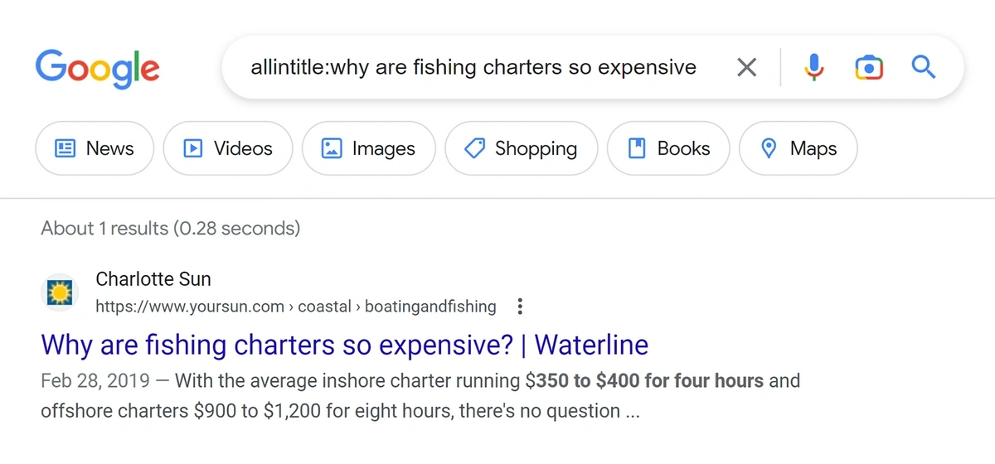Clear the search query with X icon

click(747, 67)
